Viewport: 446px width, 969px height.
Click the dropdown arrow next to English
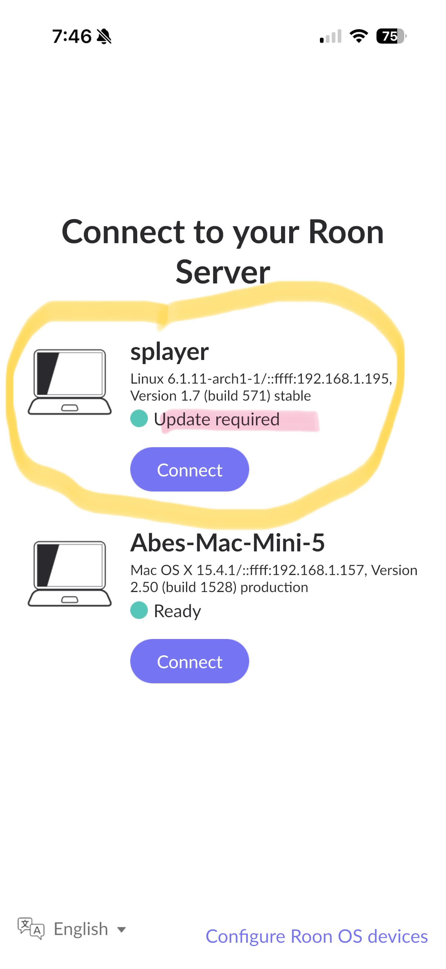[x=121, y=930]
